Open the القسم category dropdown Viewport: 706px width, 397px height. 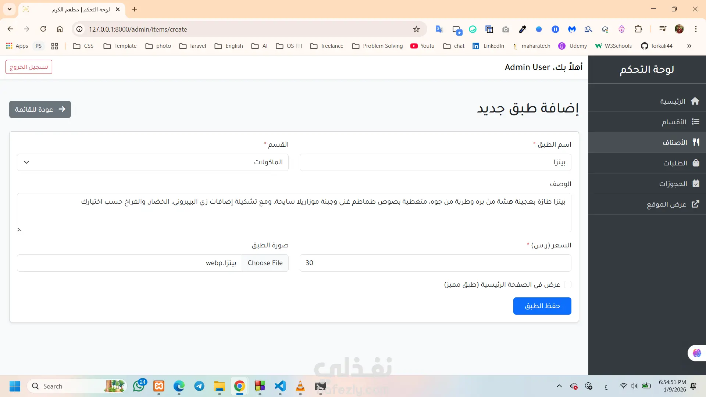coord(153,162)
